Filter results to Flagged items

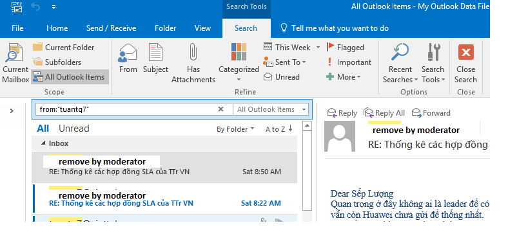[x=345, y=48]
